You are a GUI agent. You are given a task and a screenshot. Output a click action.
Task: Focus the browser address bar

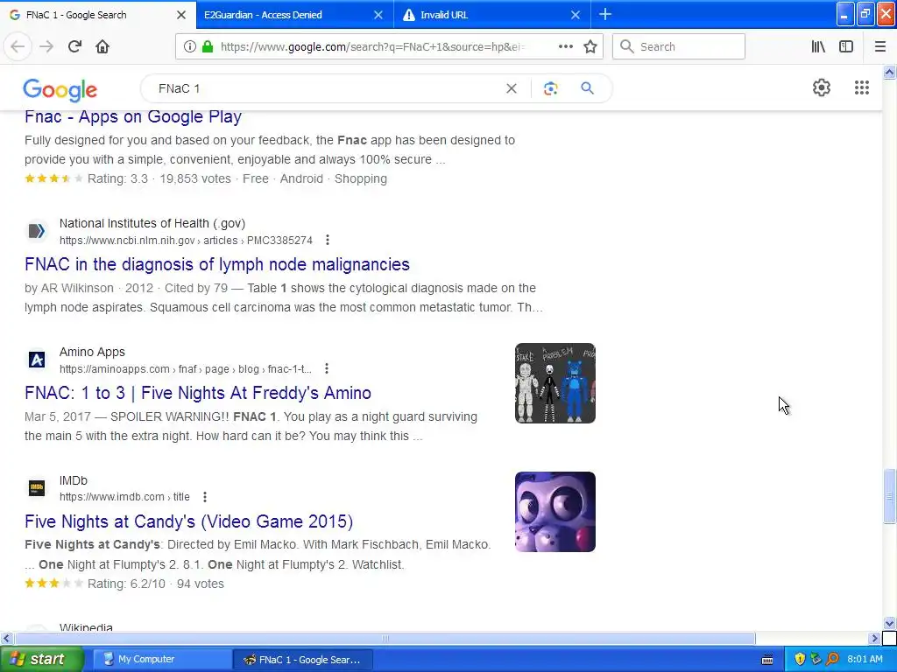(x=371, y=46)
